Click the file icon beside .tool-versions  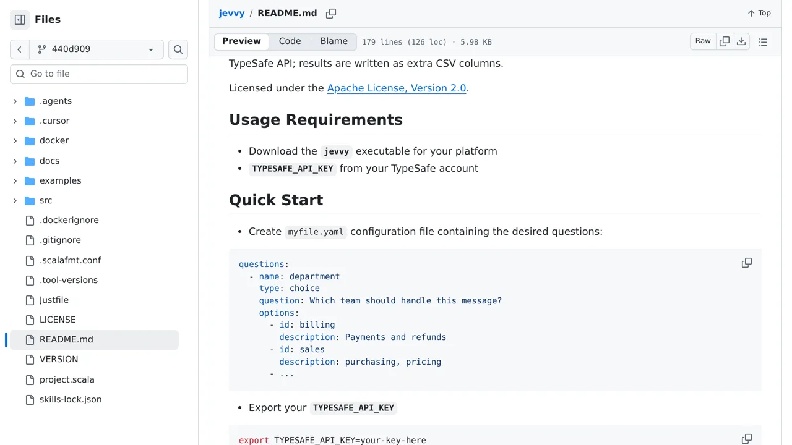click(x=30, y=281)
